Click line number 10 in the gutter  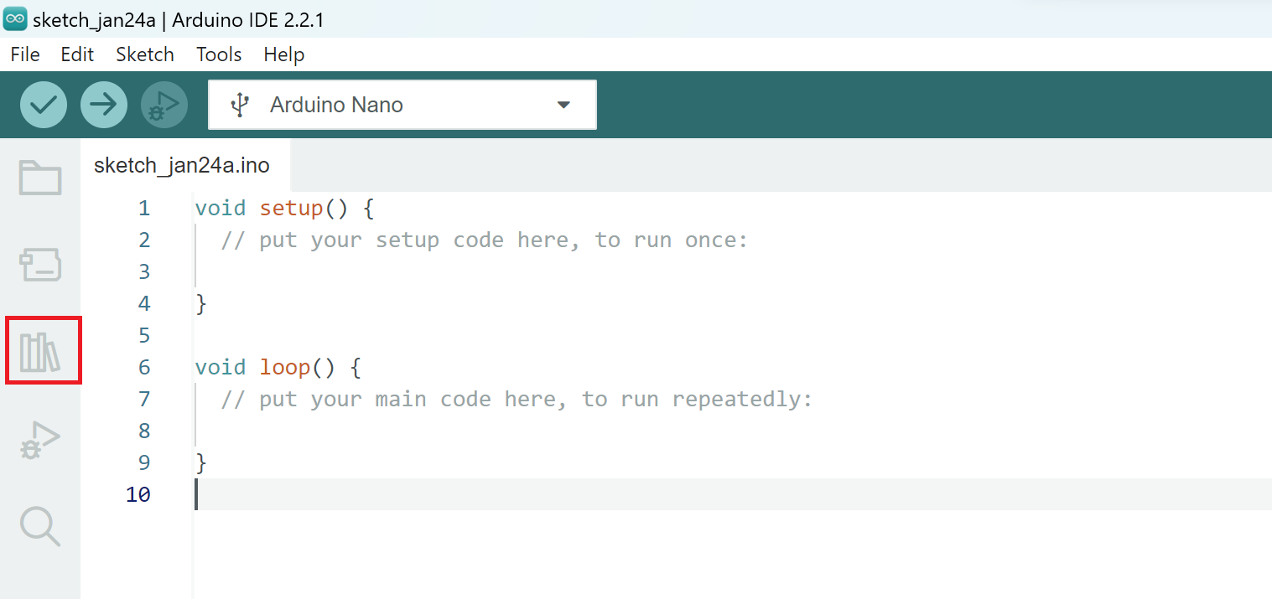pyautogui.click(x=138, y=494)
